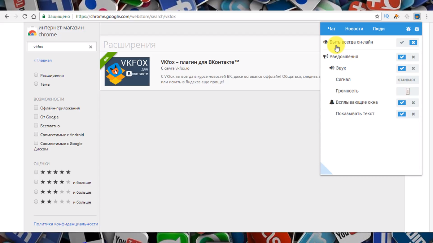Select the five-star rating filter
Viewport: 433px width, 243px height.
[x=36, y=172]
